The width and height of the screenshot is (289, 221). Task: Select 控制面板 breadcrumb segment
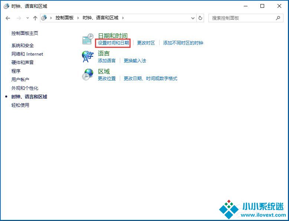point(65,18)
